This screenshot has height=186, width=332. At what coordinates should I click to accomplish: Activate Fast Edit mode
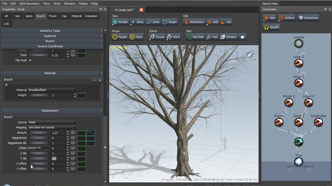point(195,37)
